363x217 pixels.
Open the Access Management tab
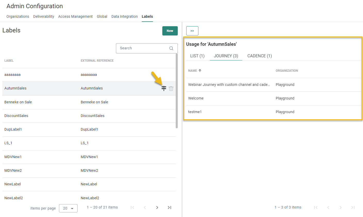point(75,16)
